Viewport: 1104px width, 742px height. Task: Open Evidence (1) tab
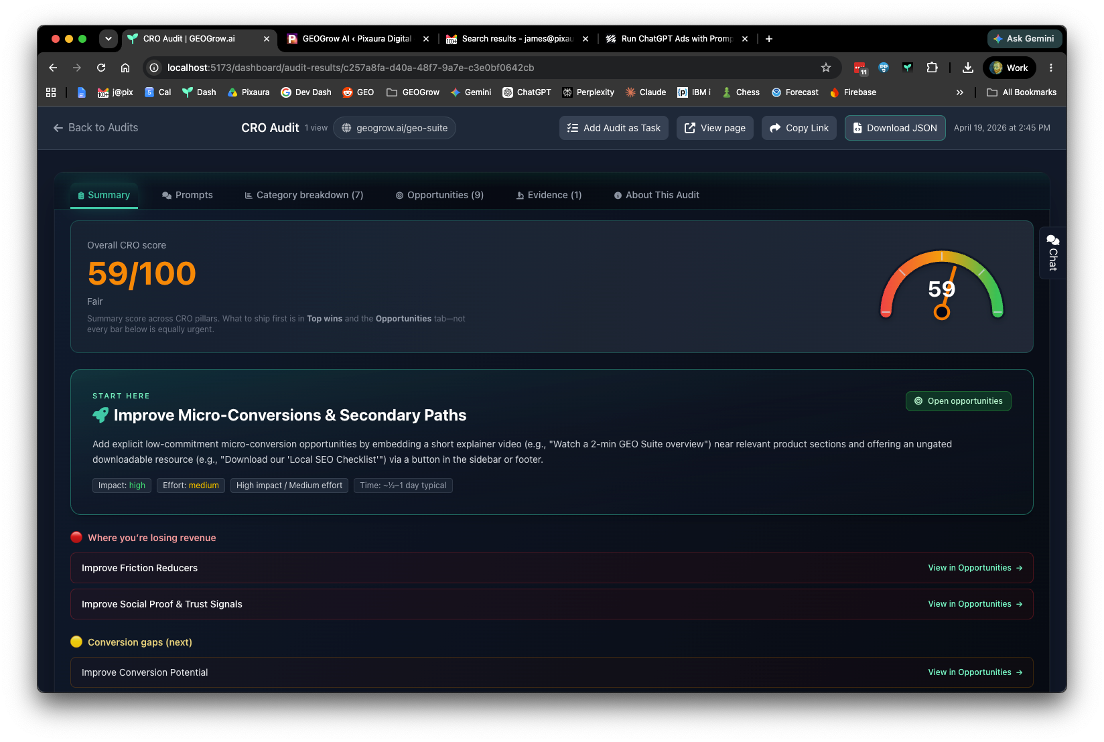point(549,195)
